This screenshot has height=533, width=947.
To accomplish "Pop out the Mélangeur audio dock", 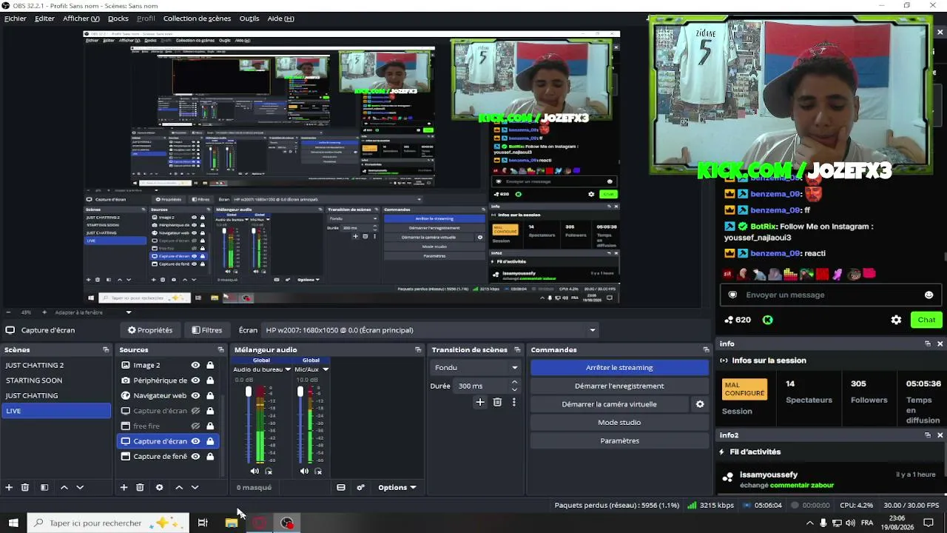I will 418,349.
